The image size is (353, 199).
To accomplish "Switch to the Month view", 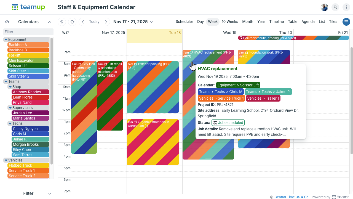I will [248, 22].
